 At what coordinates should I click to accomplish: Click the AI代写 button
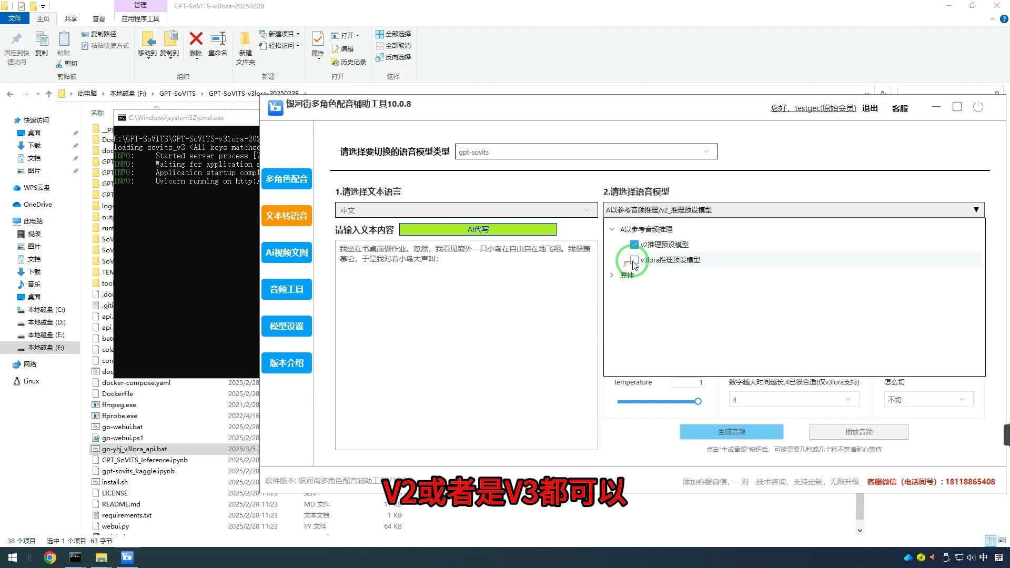[478, 229]
